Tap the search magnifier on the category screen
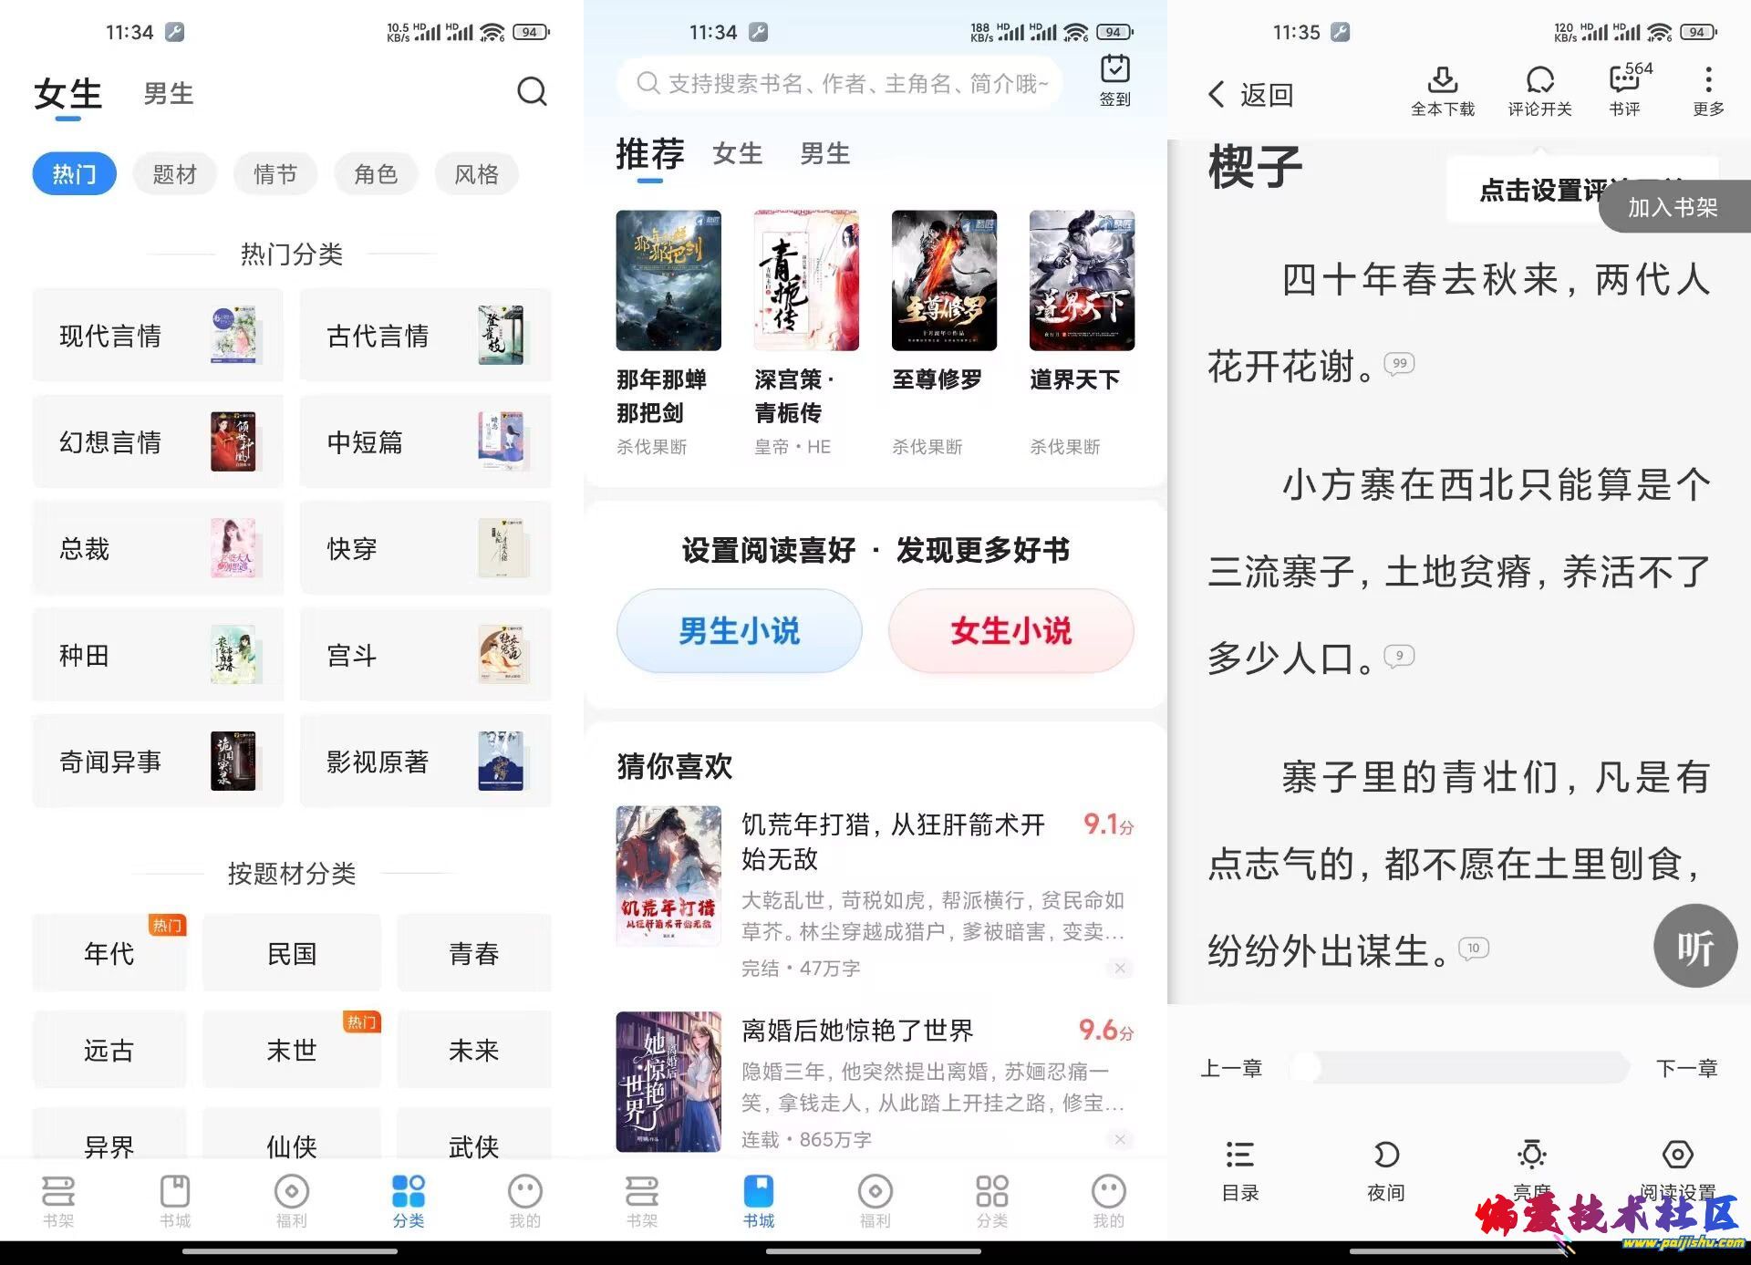 (532, 91)
